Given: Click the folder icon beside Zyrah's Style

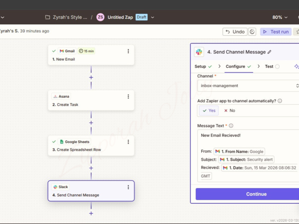Looking at the screenshot, I should pyautogui.click(x=48, y=17).
